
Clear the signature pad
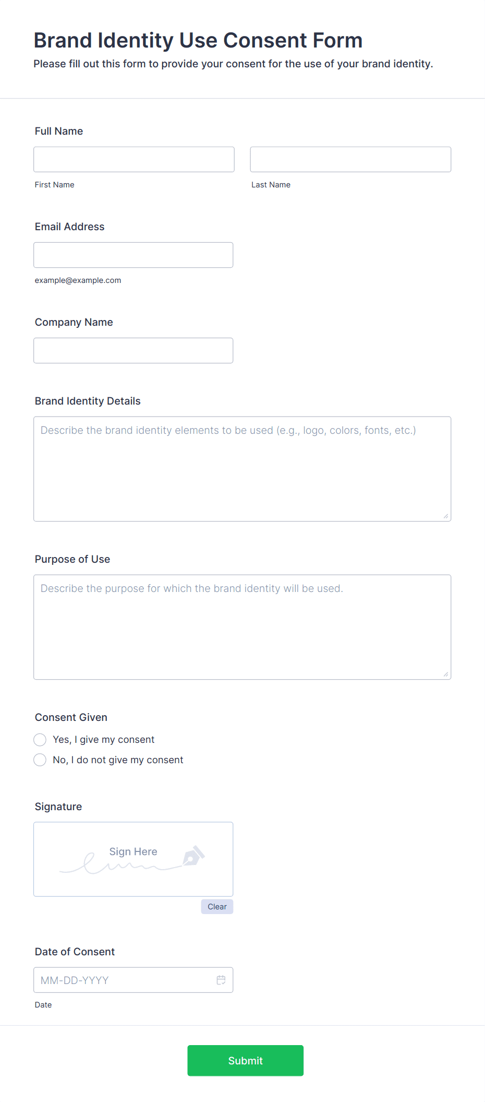[x=217, y=907]
